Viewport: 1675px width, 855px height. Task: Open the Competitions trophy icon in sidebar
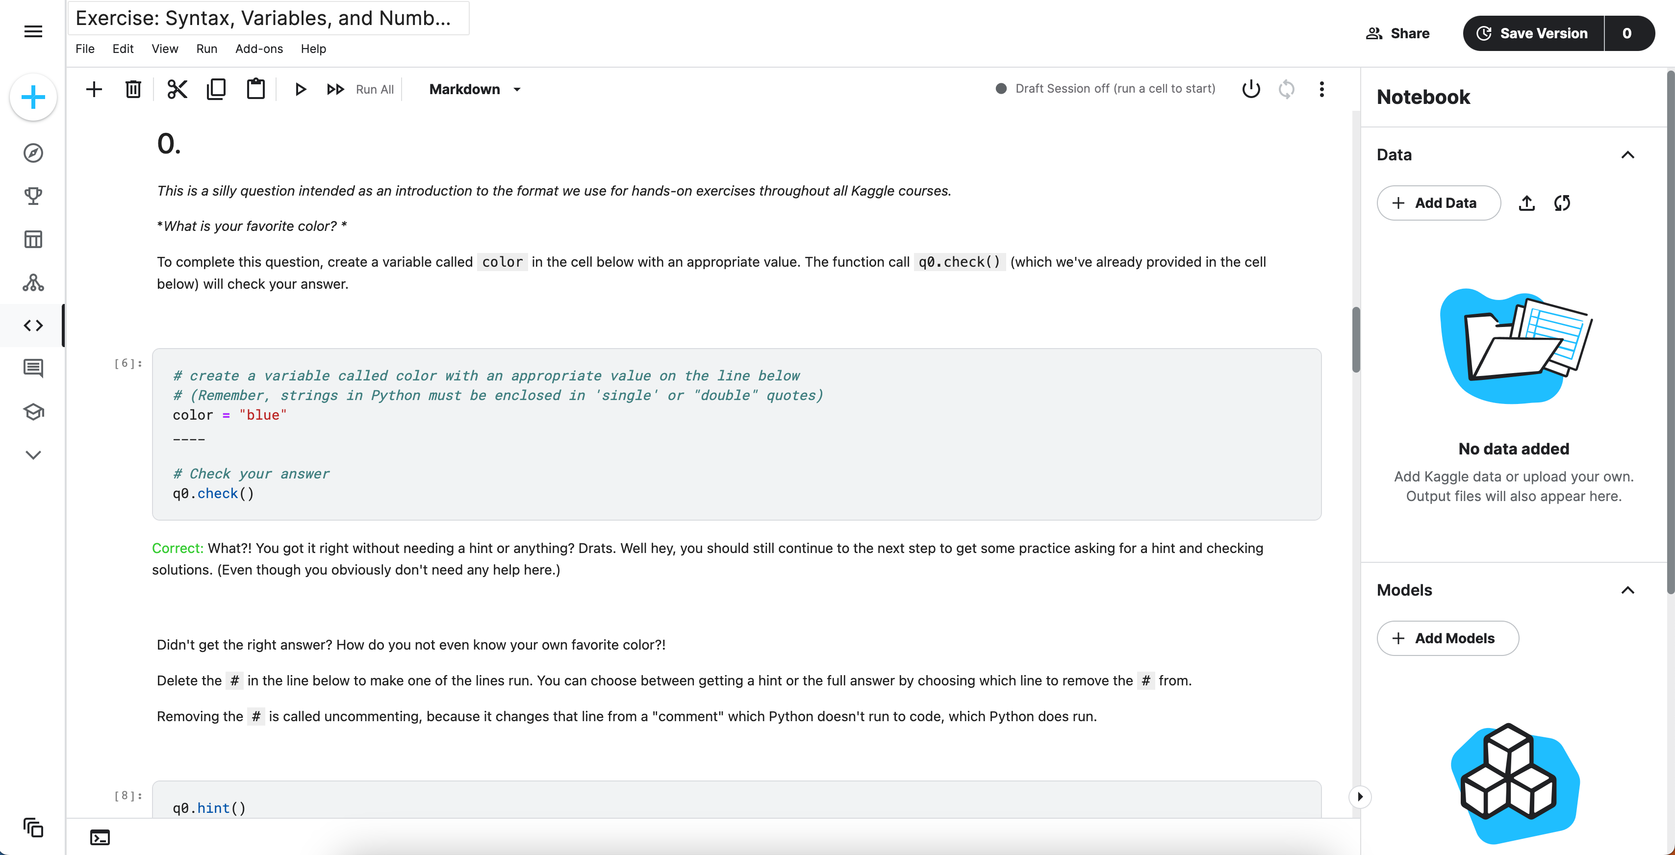pos(32,196)
